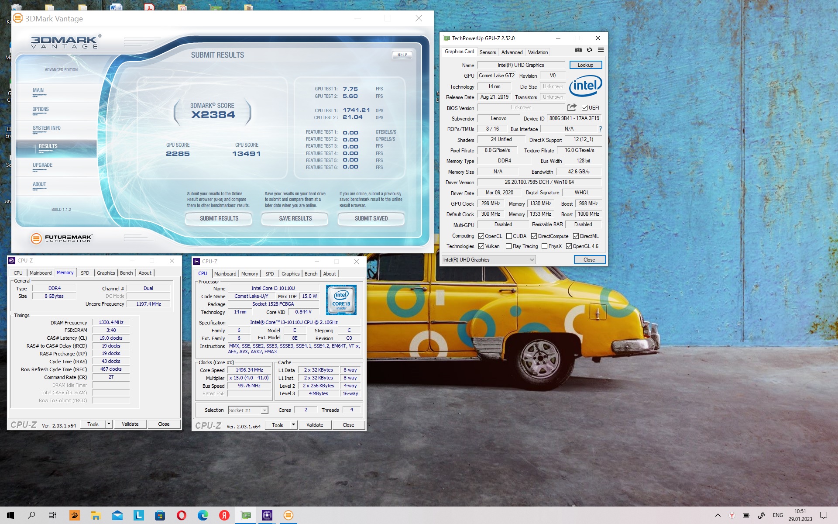The width and height of the screenshot is (838, 524).
Task: Click the Intel Core i3 10110U name field
Action: (x=273, y=288)
